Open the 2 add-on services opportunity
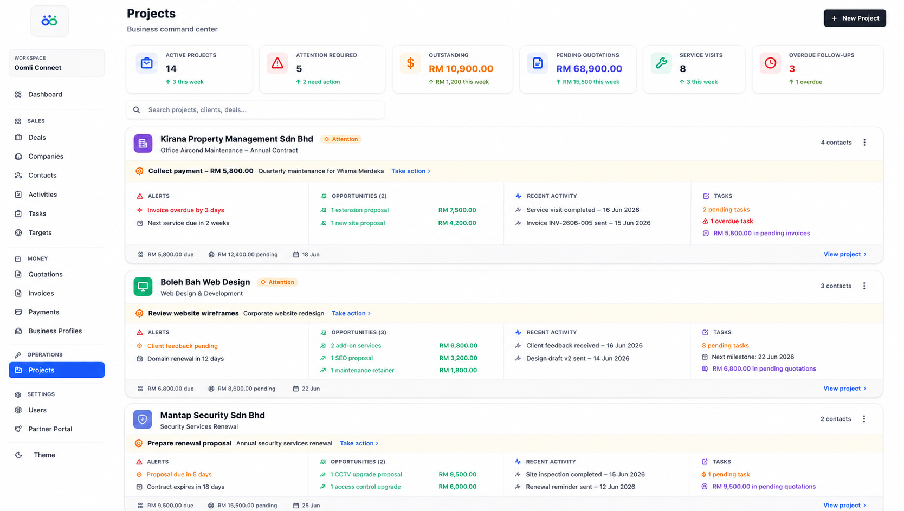Viewport: 904px width, 511px height. (356, 346)
